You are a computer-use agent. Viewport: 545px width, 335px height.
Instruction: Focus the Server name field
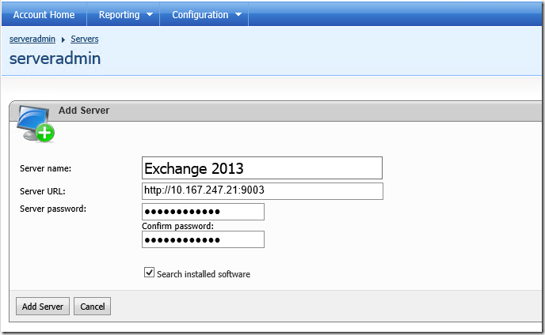click(x=262, y=167)
